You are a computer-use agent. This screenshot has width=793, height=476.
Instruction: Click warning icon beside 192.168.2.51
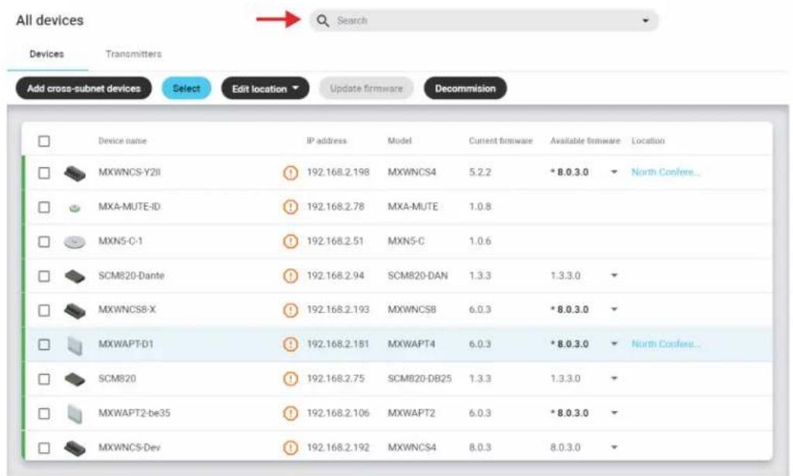(290, 241)
